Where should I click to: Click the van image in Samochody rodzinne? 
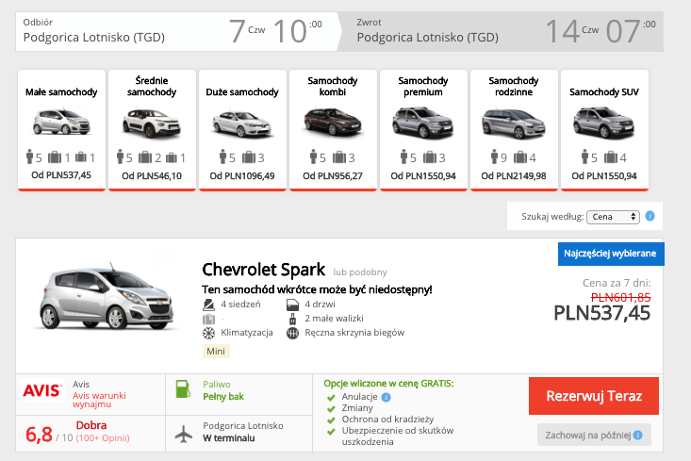[514, 123]
